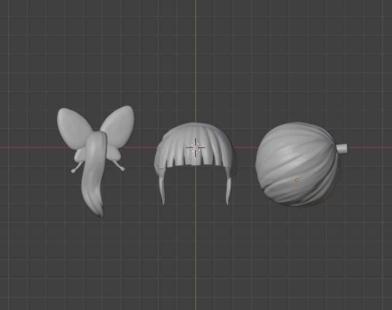
Task: Click the orange origin dot
Action: tap(297, 180)
